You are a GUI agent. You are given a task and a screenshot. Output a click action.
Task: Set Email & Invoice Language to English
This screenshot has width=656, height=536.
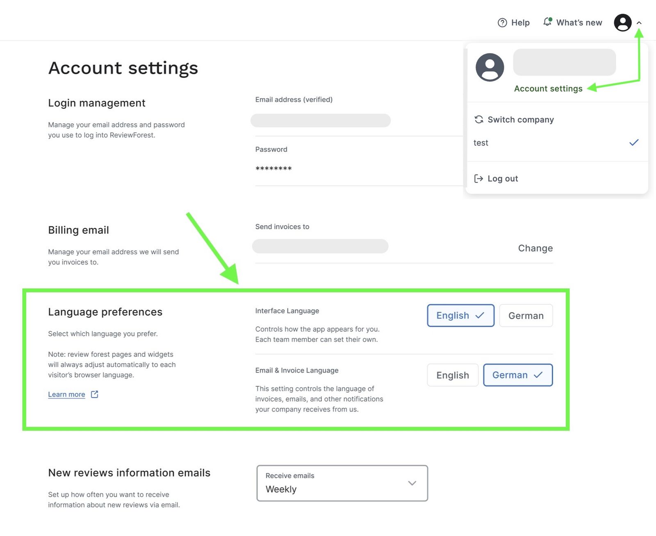pyautogui.click(x=452, y=375)
